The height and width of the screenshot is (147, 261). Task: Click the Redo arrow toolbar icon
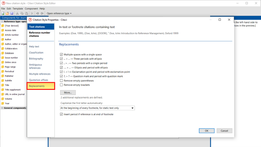coord(42,13)
